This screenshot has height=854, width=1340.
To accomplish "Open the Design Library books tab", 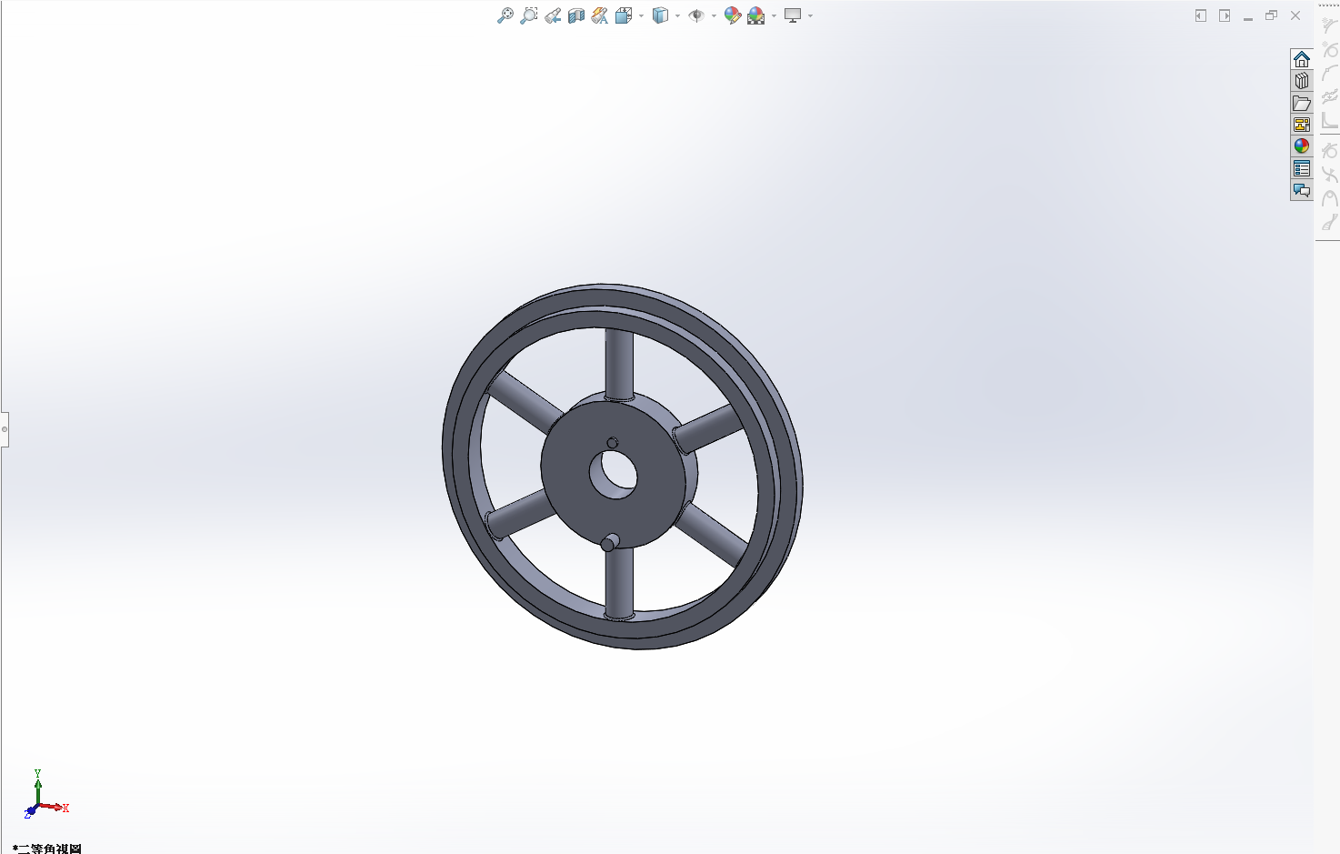I will (1302, 81).
